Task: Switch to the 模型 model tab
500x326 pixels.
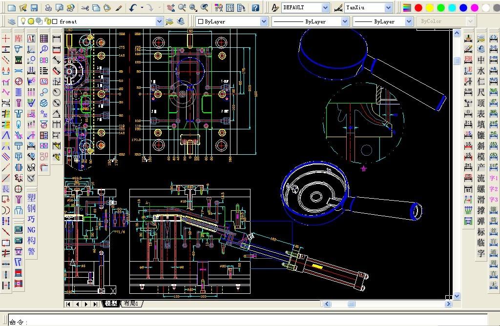Action: click(x=111, y=304)
